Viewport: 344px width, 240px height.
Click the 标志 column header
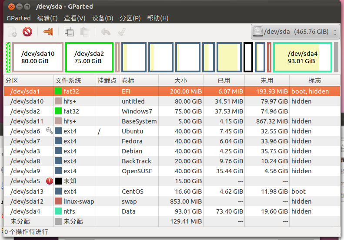(315, 81)
